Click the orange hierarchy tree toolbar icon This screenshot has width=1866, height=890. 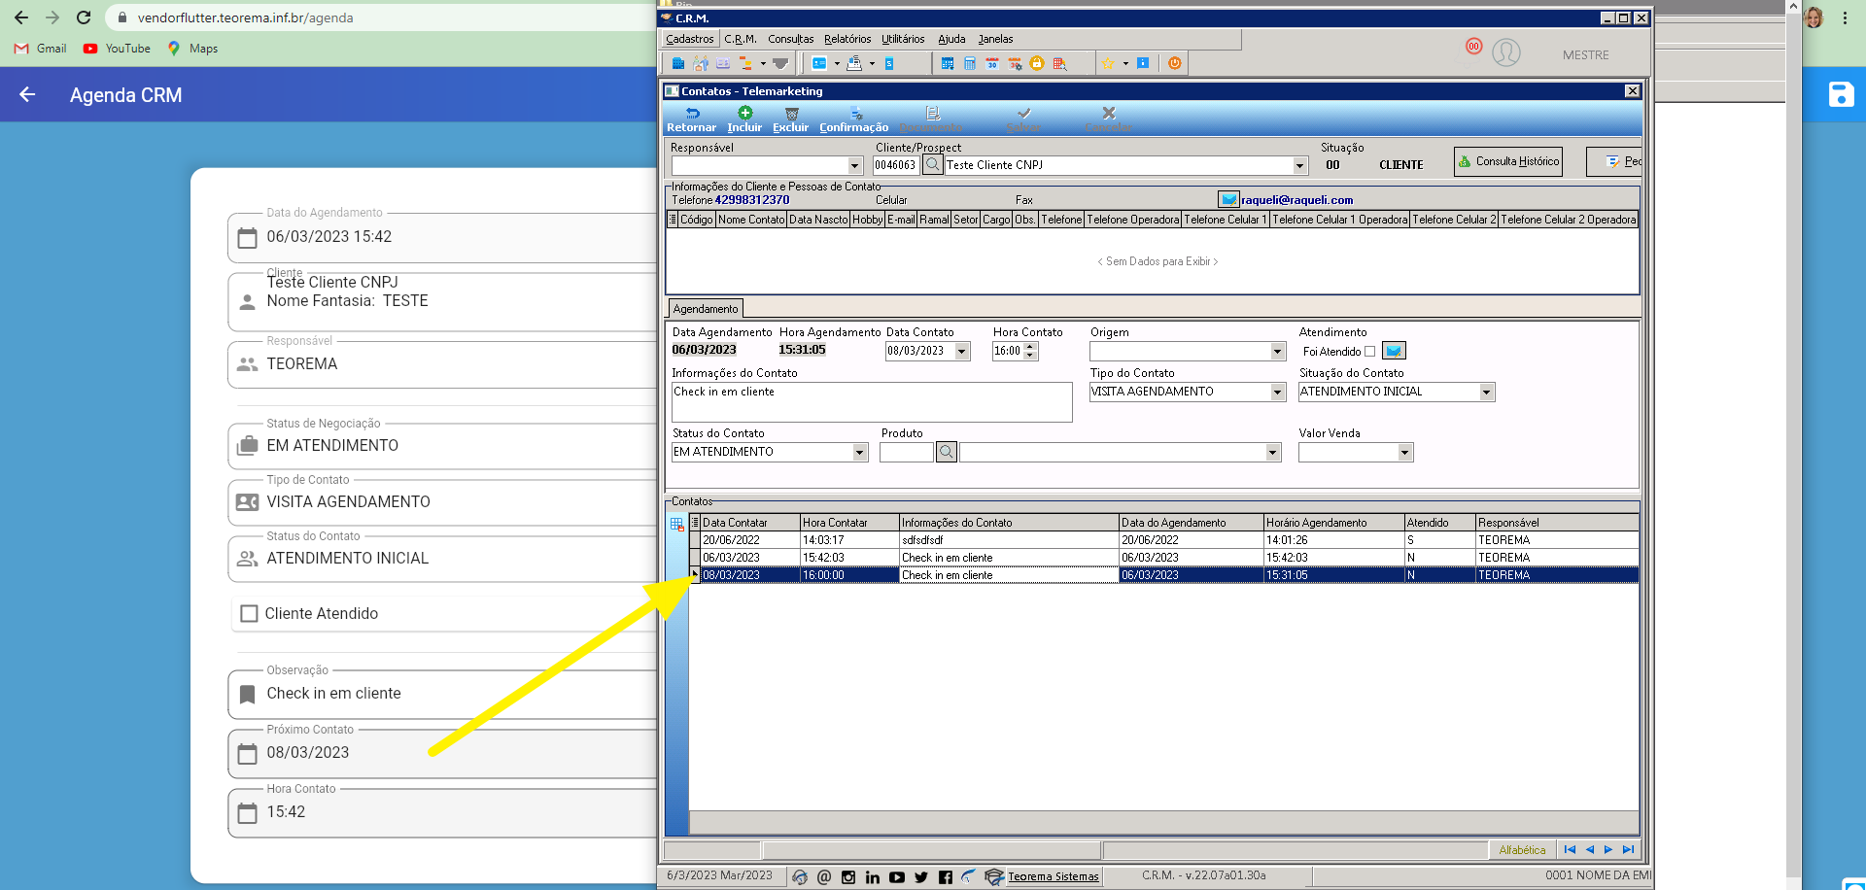pos(745,63)
